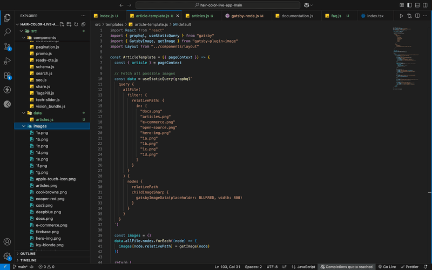
Task: Click Go Live in the status bar
Action: [x=386, y=267]
